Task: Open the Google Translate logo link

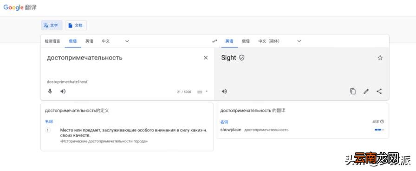Action: (x=20, y=7)
